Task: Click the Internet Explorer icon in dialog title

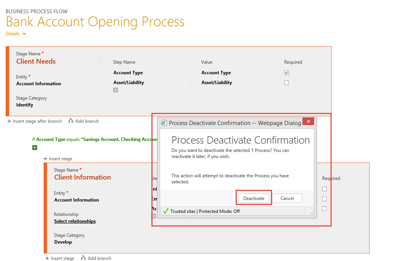Action: (x=164, y=123)
